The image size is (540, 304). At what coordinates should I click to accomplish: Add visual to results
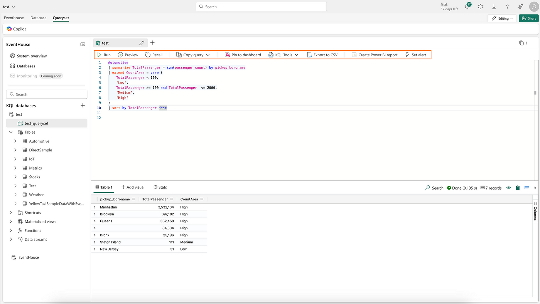[133, 187]
